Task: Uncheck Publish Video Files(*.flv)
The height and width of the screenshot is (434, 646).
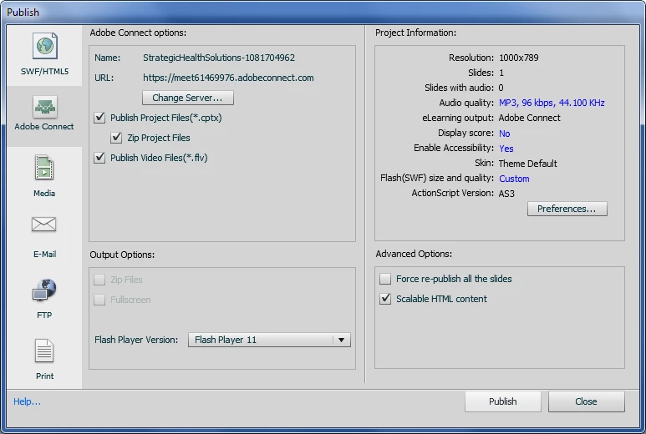Action: point(99,158)
